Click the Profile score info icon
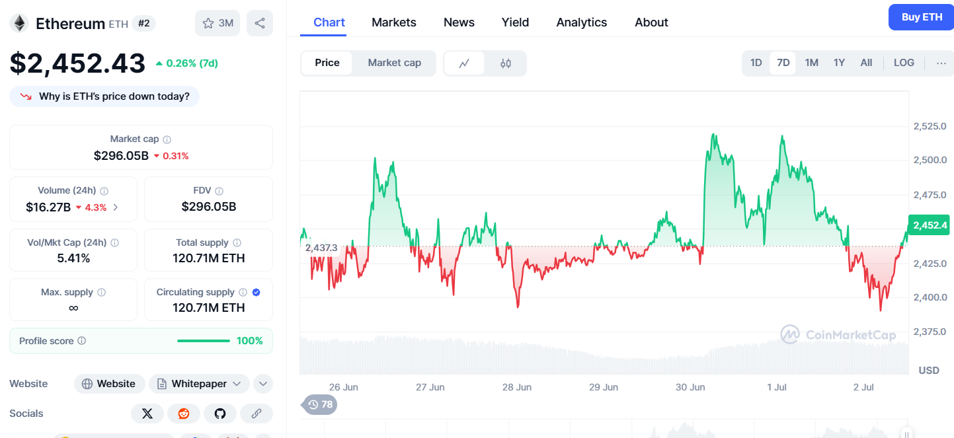 [x=82, y=341]
